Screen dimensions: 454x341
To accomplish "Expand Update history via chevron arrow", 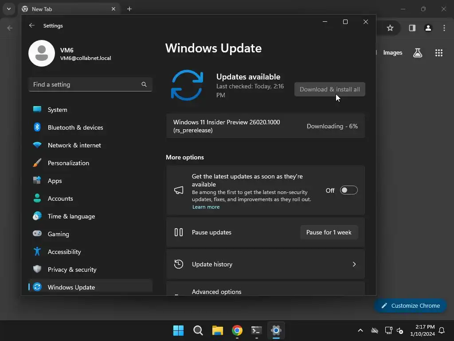I will pyautogui.click(x=354, y=264).
